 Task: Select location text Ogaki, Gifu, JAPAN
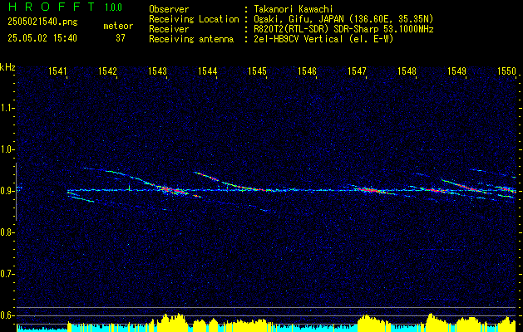pos(299,19)
